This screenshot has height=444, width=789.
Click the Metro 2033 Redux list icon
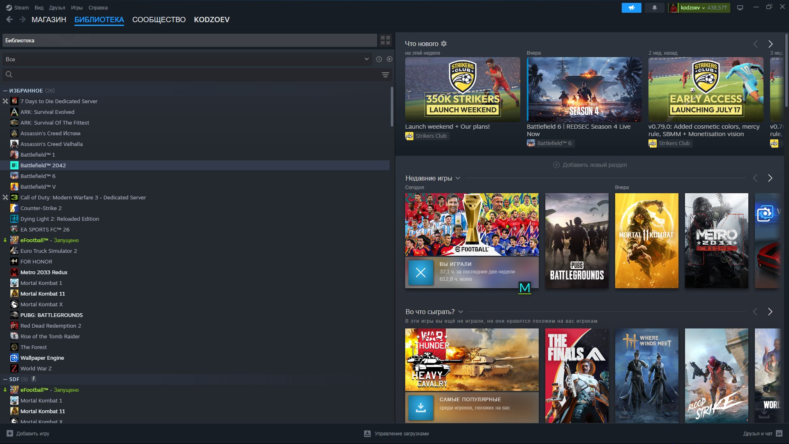[x=14, y=272]
